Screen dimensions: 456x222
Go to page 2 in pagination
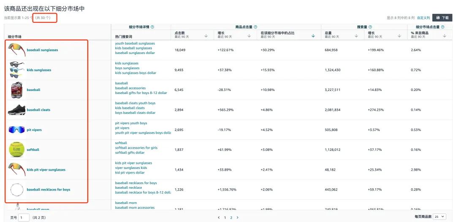[x=231, y=217]
